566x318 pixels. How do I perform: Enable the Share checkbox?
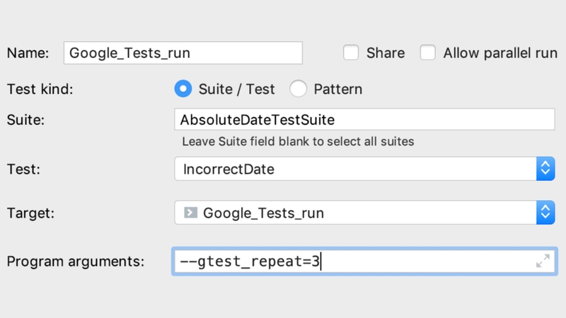click(x=352, y=53)
